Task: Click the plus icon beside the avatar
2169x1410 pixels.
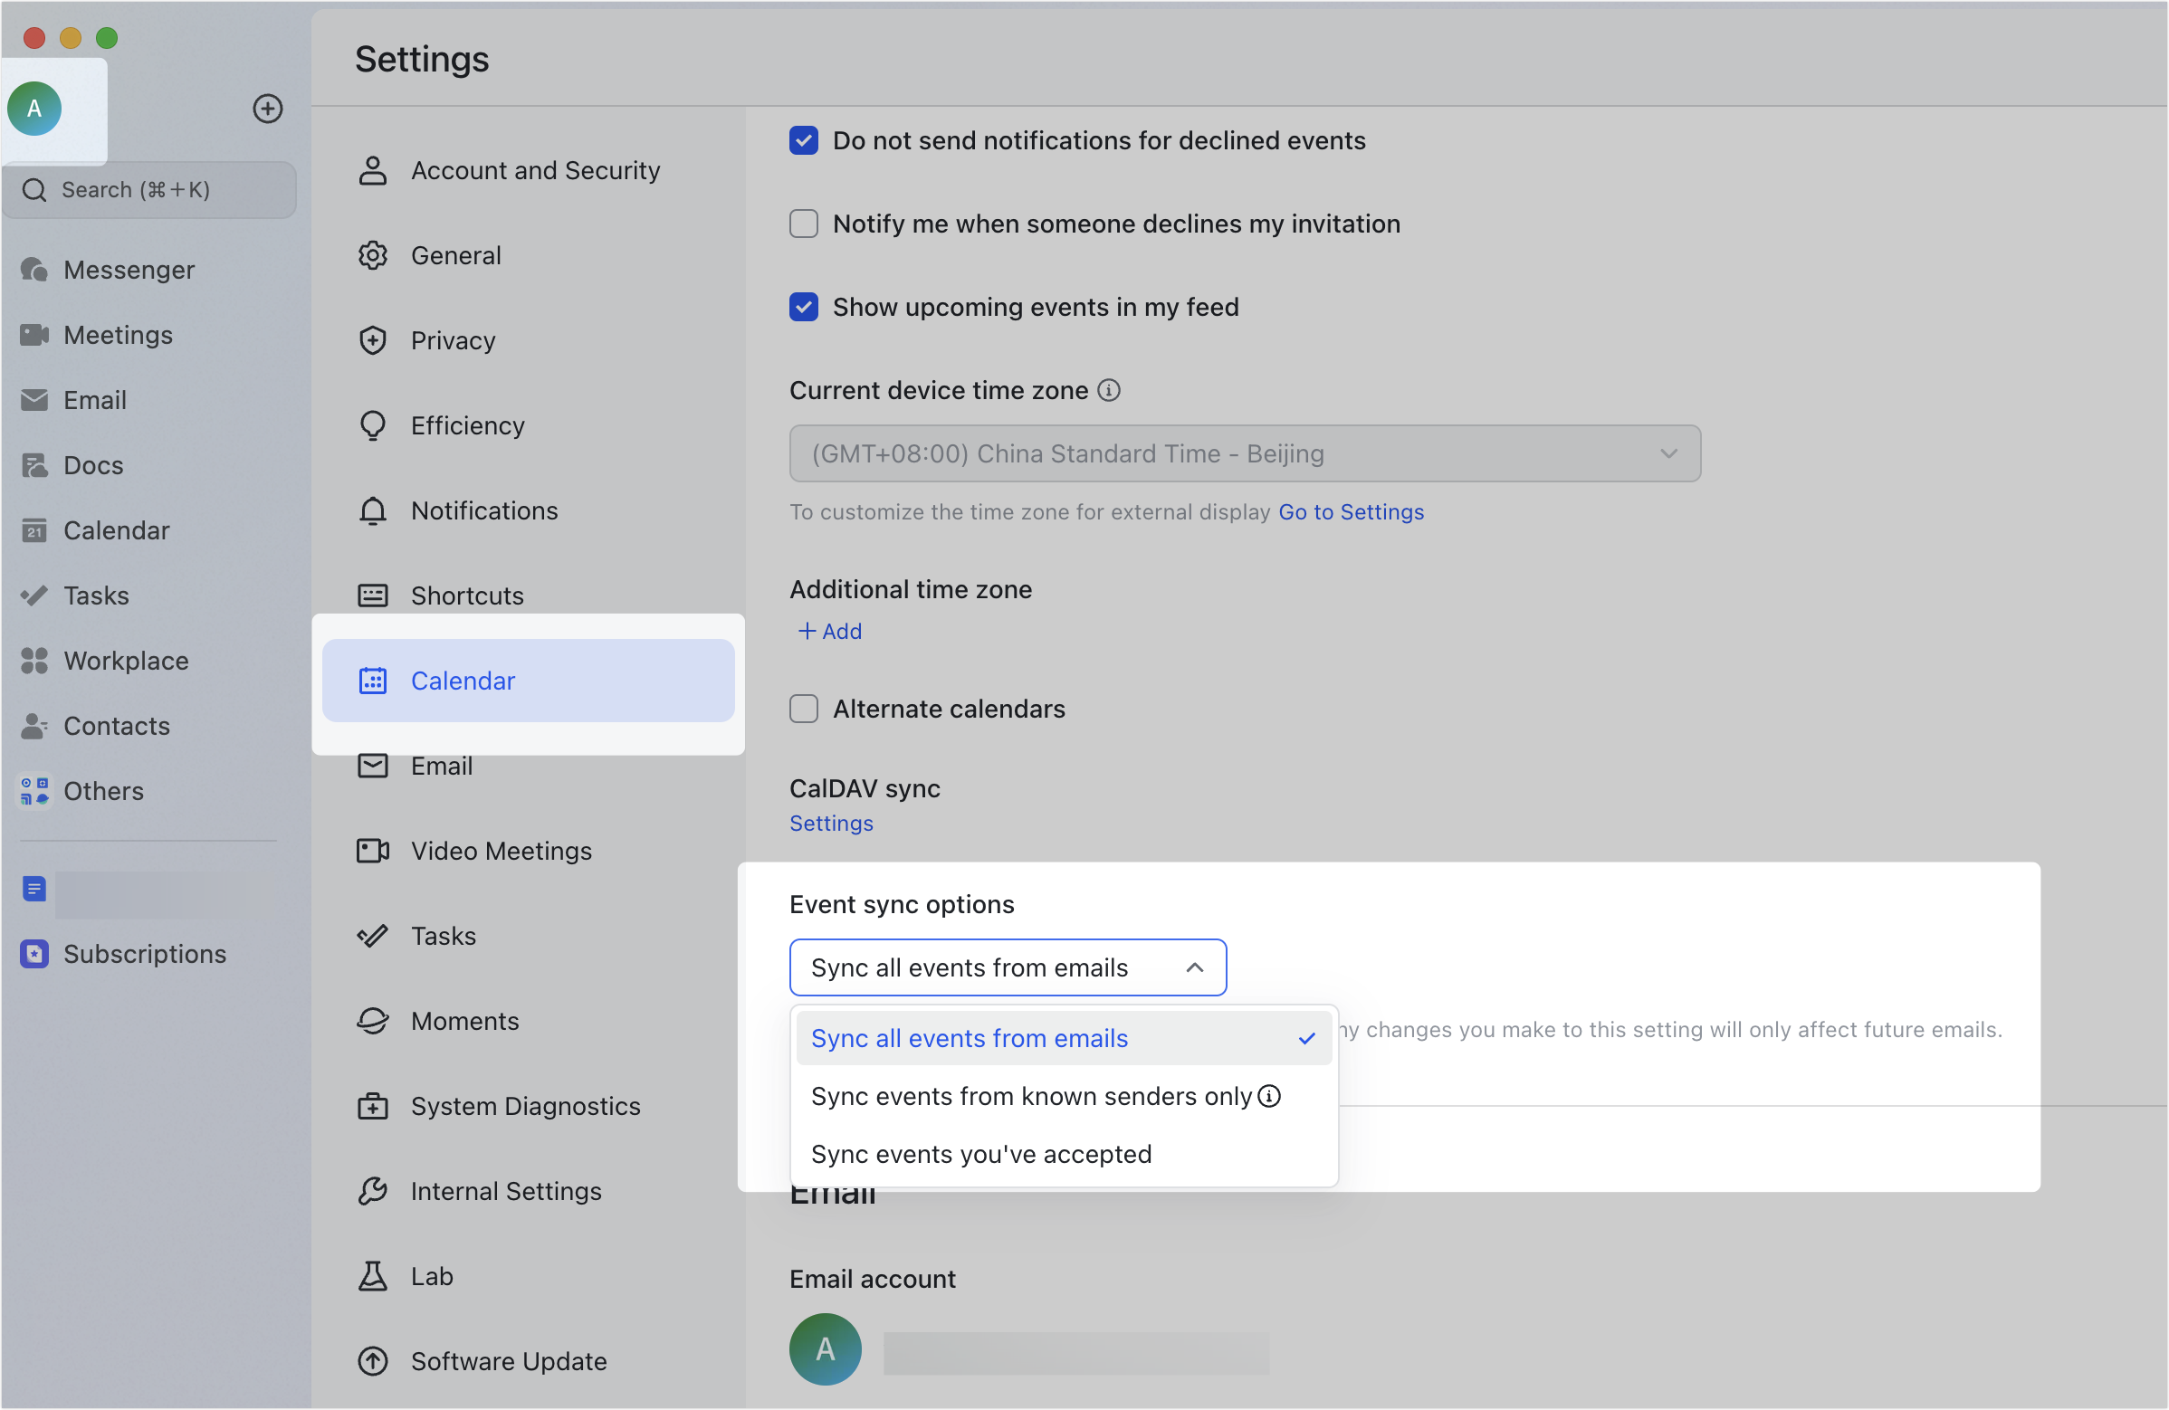Action: tap(267, 109)
